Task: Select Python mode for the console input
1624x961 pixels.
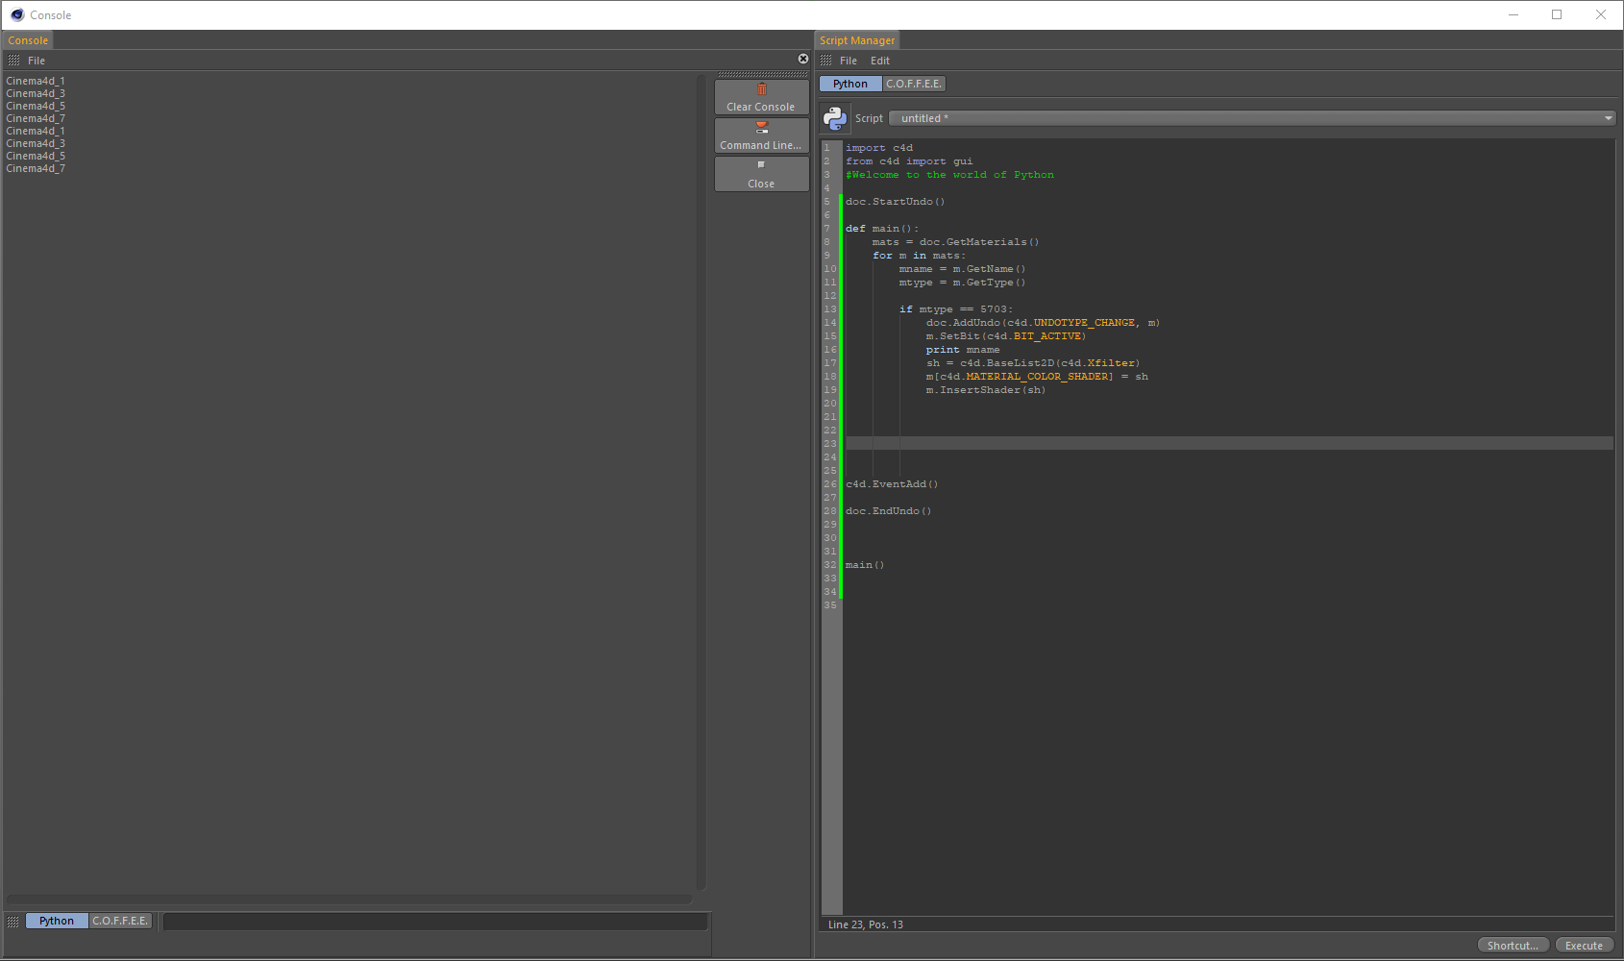Action: point(56,921)
